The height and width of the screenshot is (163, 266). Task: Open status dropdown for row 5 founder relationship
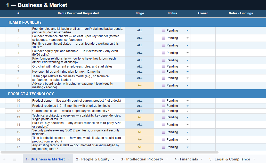[x=188, y=60]
